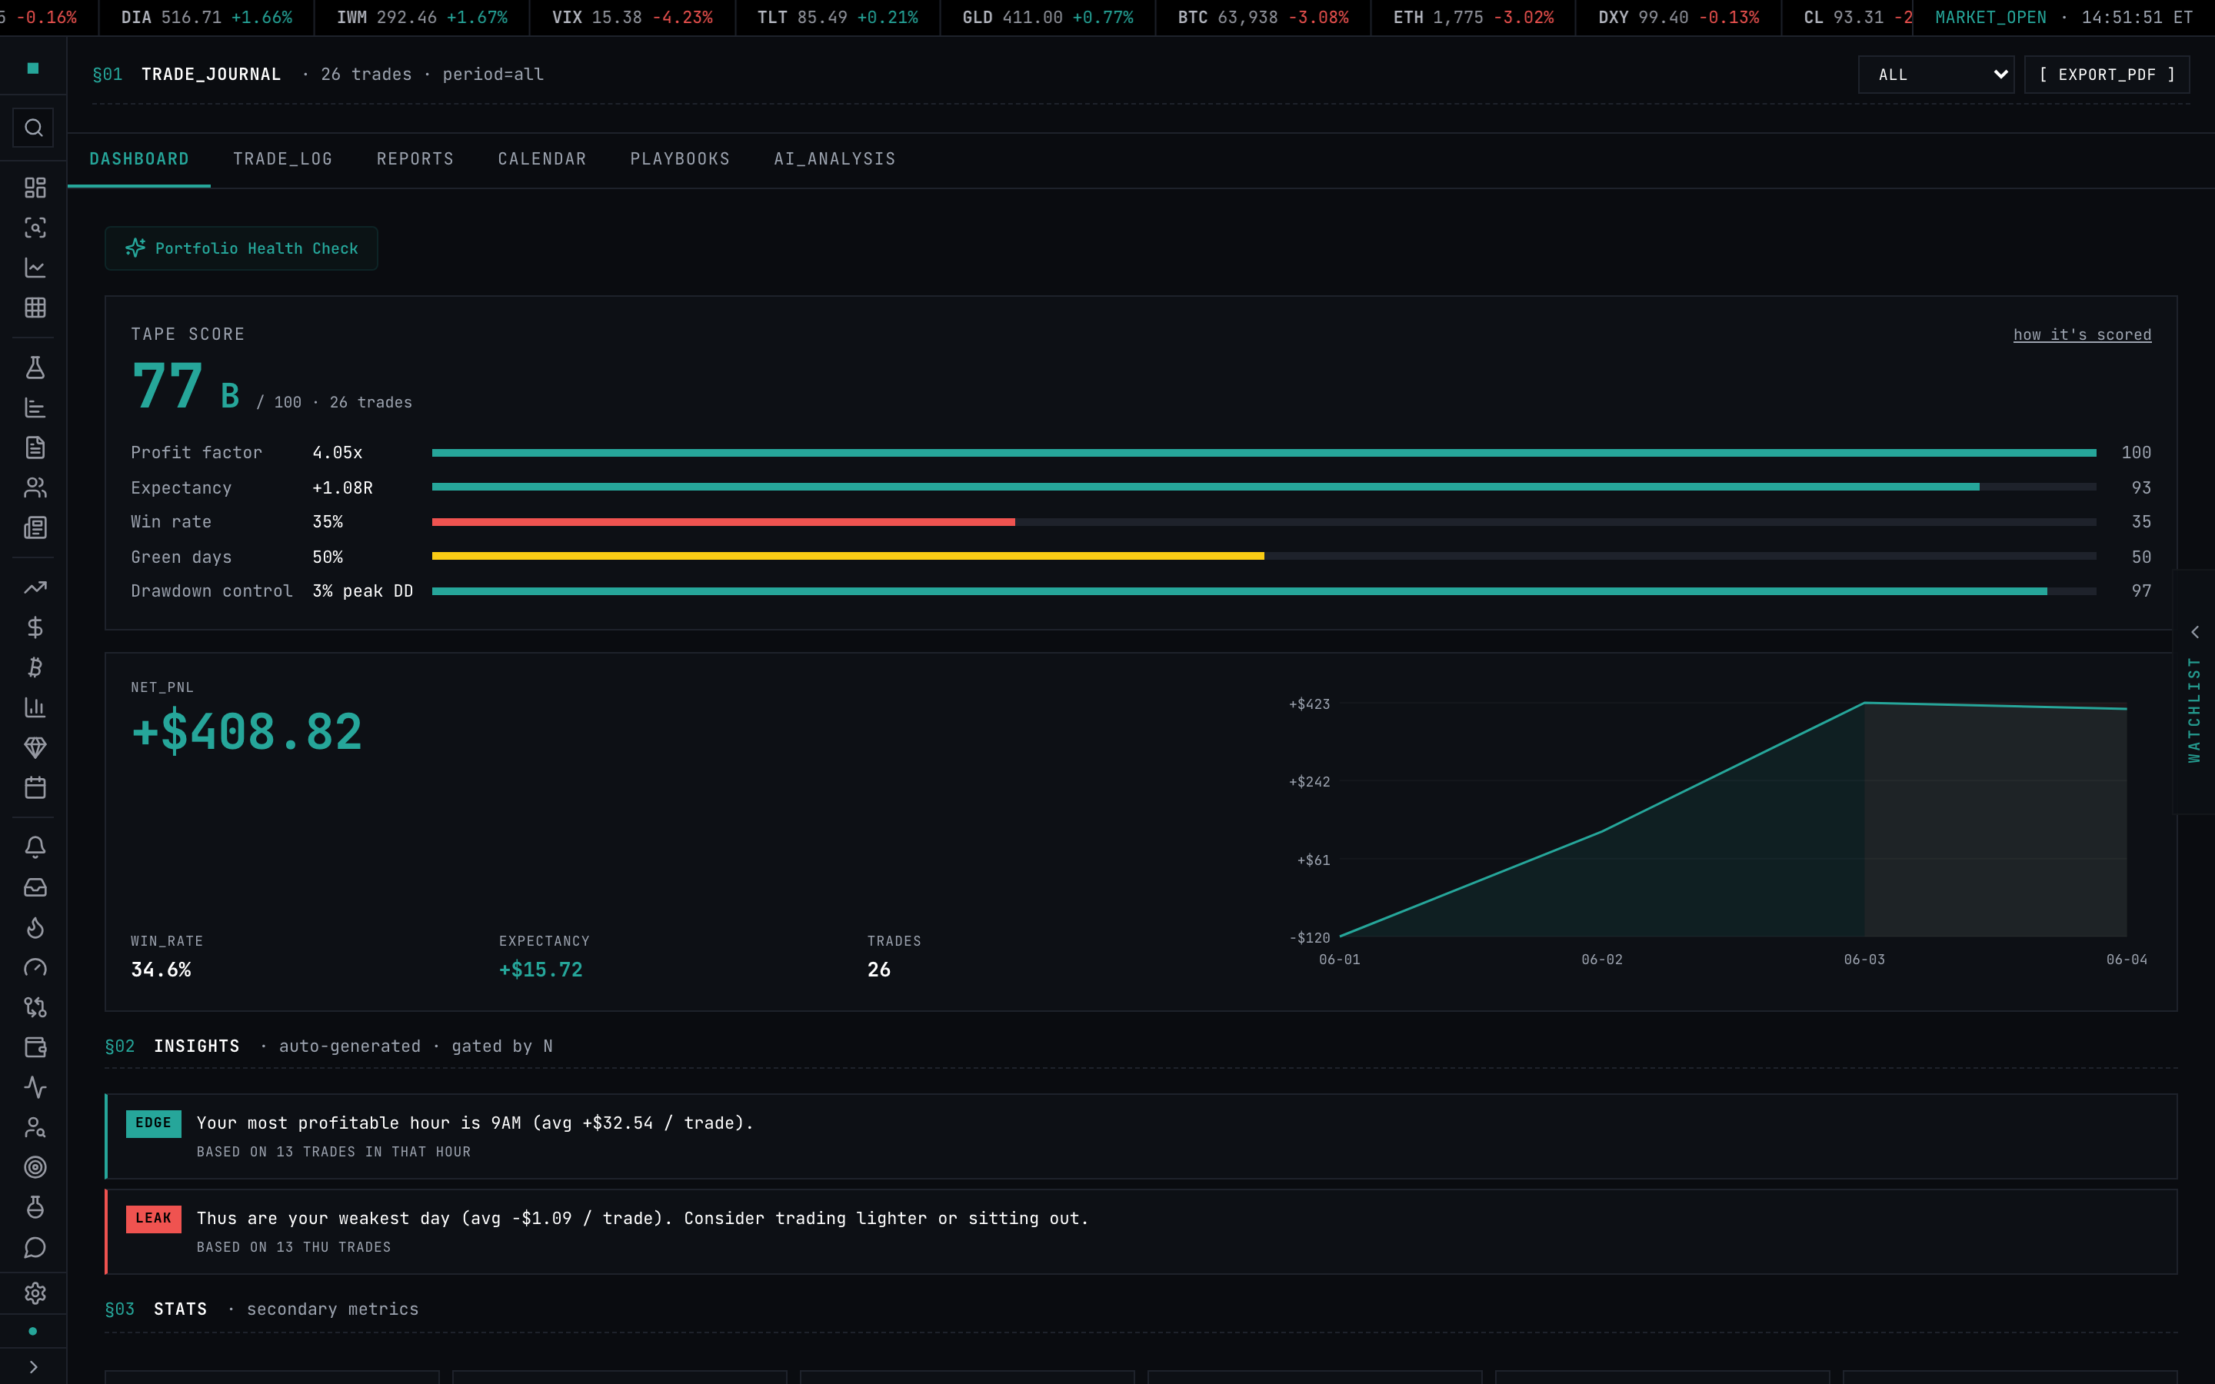This screenshot has width=2215, height=1384.
Task: Open the search icon in the sidebar
Action: point(34,127)
